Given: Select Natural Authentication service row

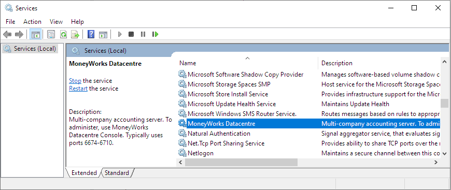Looking at the screenshot, I should pyautogui.click(x=219, y=134).
